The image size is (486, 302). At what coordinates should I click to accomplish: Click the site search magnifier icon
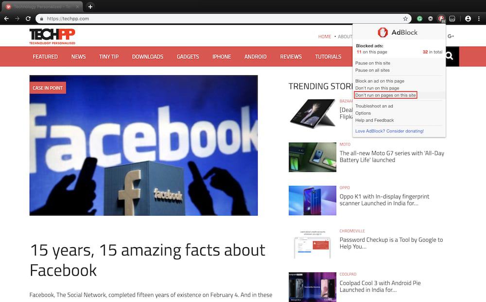(x=449, y=56)
